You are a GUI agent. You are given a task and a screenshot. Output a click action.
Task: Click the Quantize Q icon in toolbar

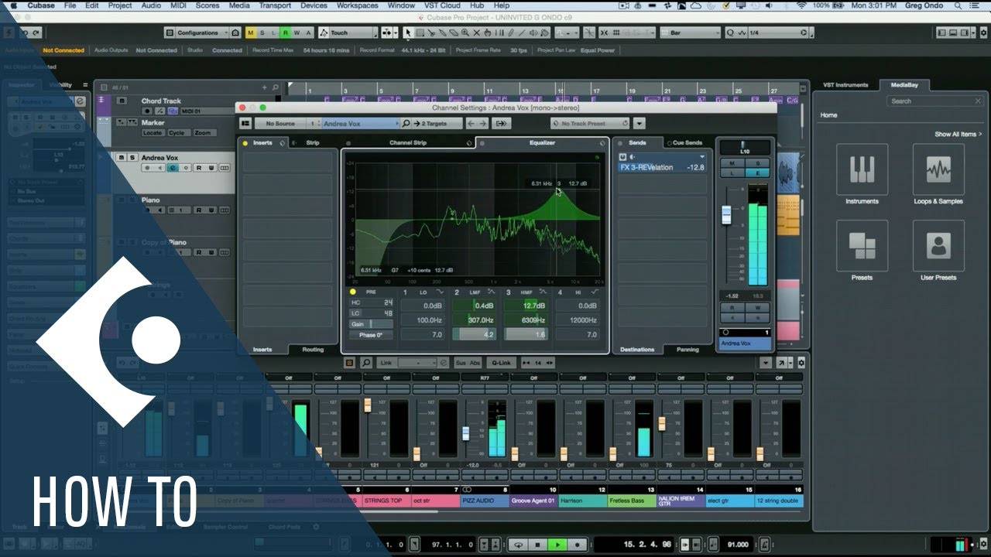pos(729,32)
